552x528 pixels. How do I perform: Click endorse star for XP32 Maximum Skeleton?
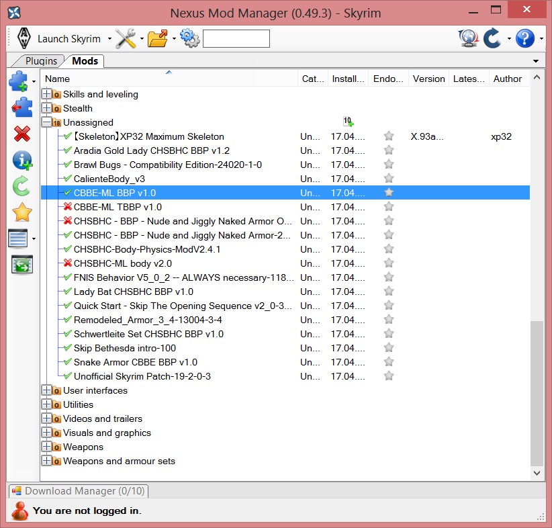pyautogui.click(x=389, y=136)
